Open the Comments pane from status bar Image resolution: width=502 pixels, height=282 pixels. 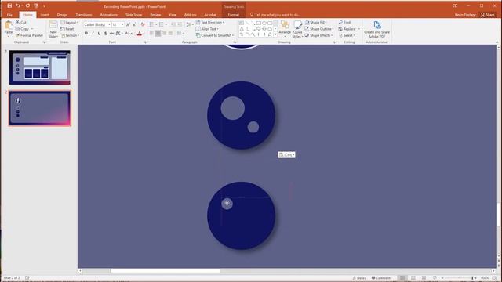(x=382, y=278)
